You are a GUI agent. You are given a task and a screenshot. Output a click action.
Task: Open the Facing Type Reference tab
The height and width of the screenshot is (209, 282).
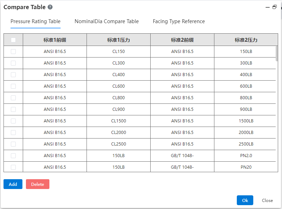point(179,21)
